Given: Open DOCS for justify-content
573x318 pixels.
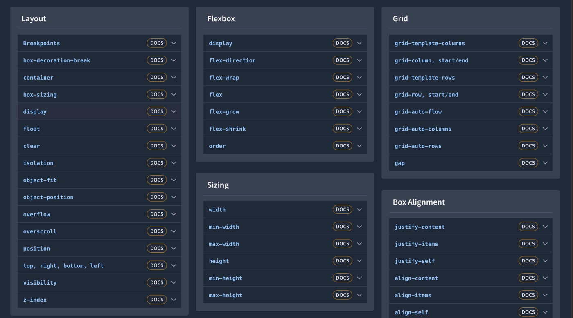Looking at the screenshot, I should 528,227.
